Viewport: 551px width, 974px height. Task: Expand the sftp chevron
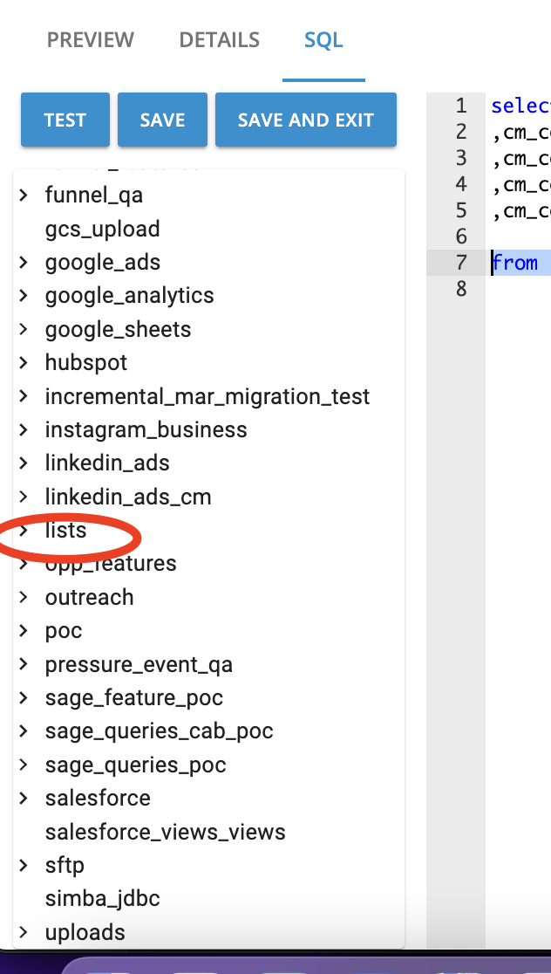click(24, 865)
